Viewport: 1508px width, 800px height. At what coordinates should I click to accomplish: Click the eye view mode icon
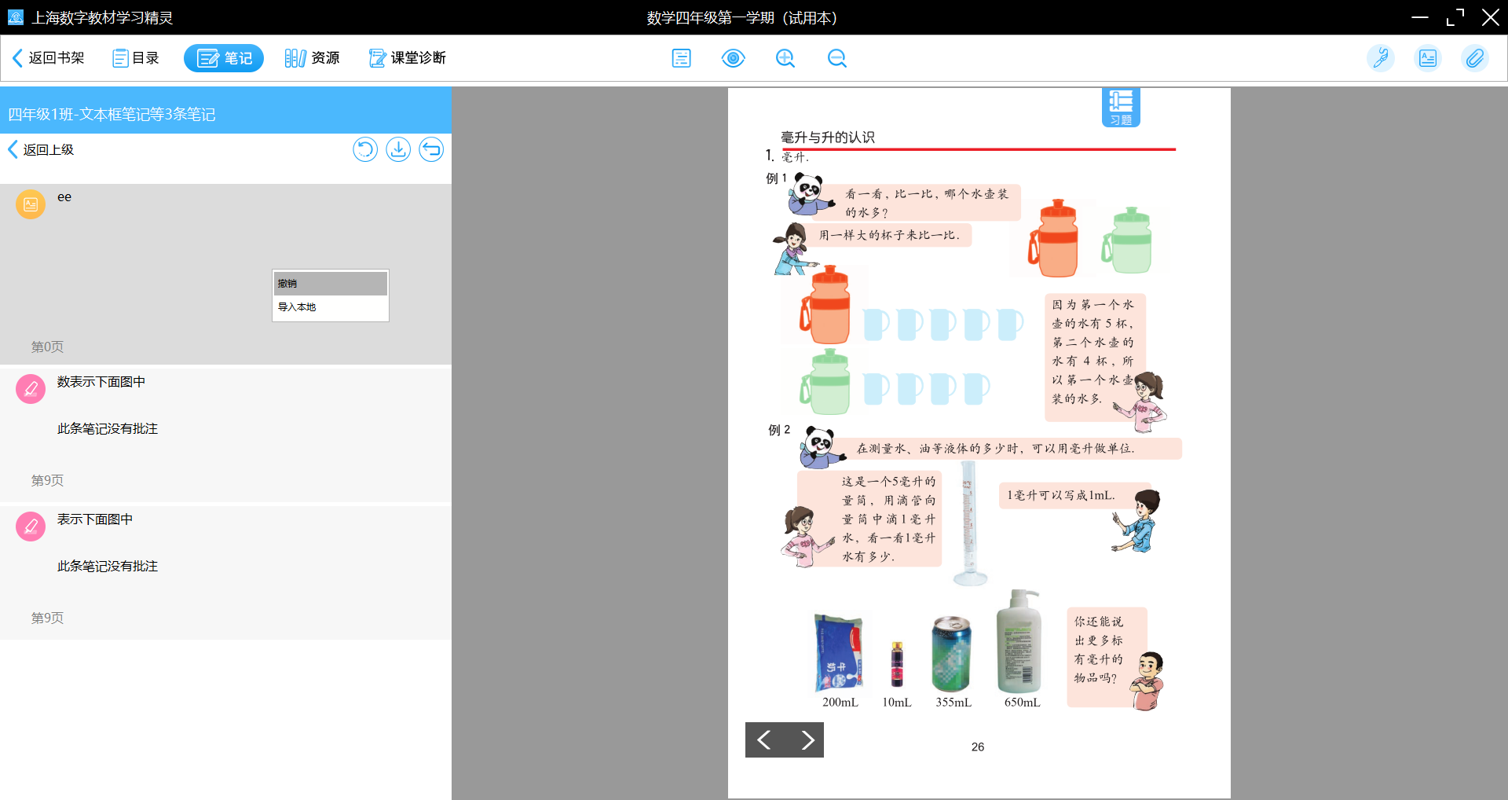[x=733, y=58]
